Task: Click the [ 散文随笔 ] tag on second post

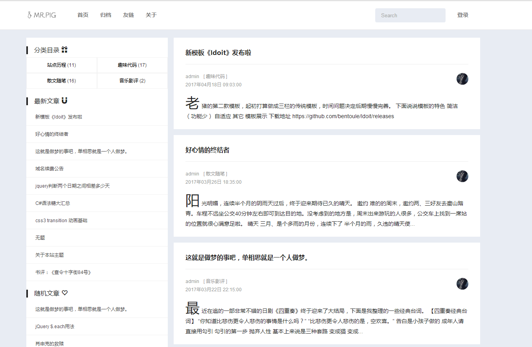Action: (x=215, y=174)
